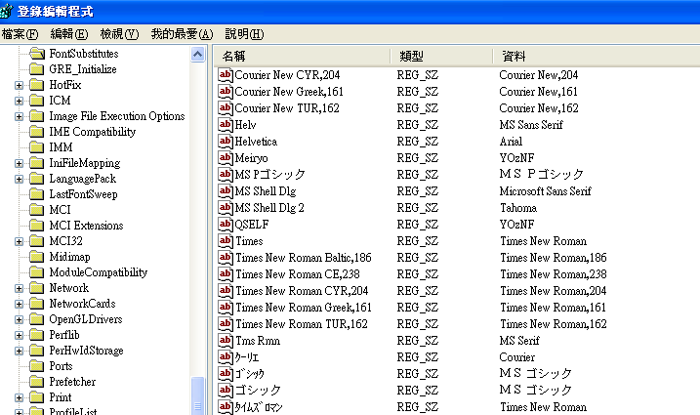Click the MS Sans Serif data cell

(x=531, y=125)
